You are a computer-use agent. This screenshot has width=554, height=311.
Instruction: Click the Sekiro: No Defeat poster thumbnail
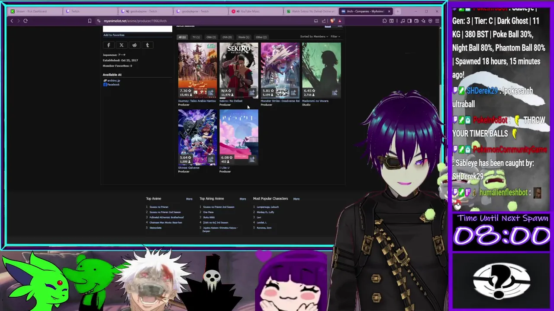[238, 70]
